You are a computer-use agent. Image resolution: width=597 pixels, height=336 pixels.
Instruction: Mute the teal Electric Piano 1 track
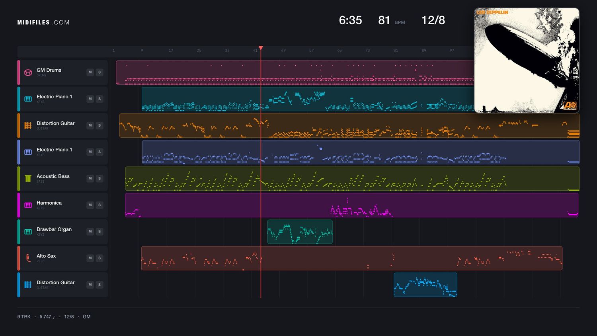pos(90,99)
